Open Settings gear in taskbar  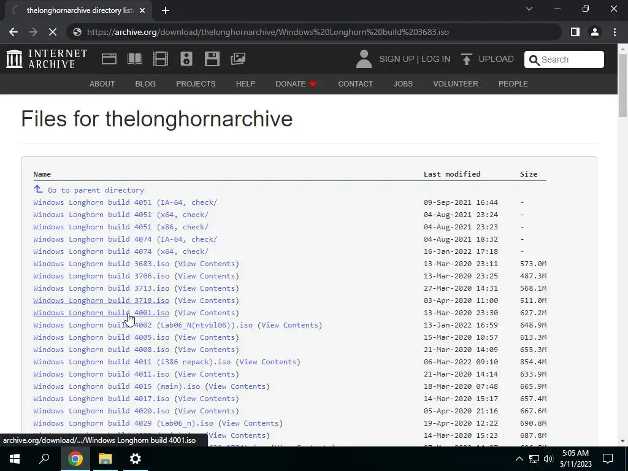[136, 459]
